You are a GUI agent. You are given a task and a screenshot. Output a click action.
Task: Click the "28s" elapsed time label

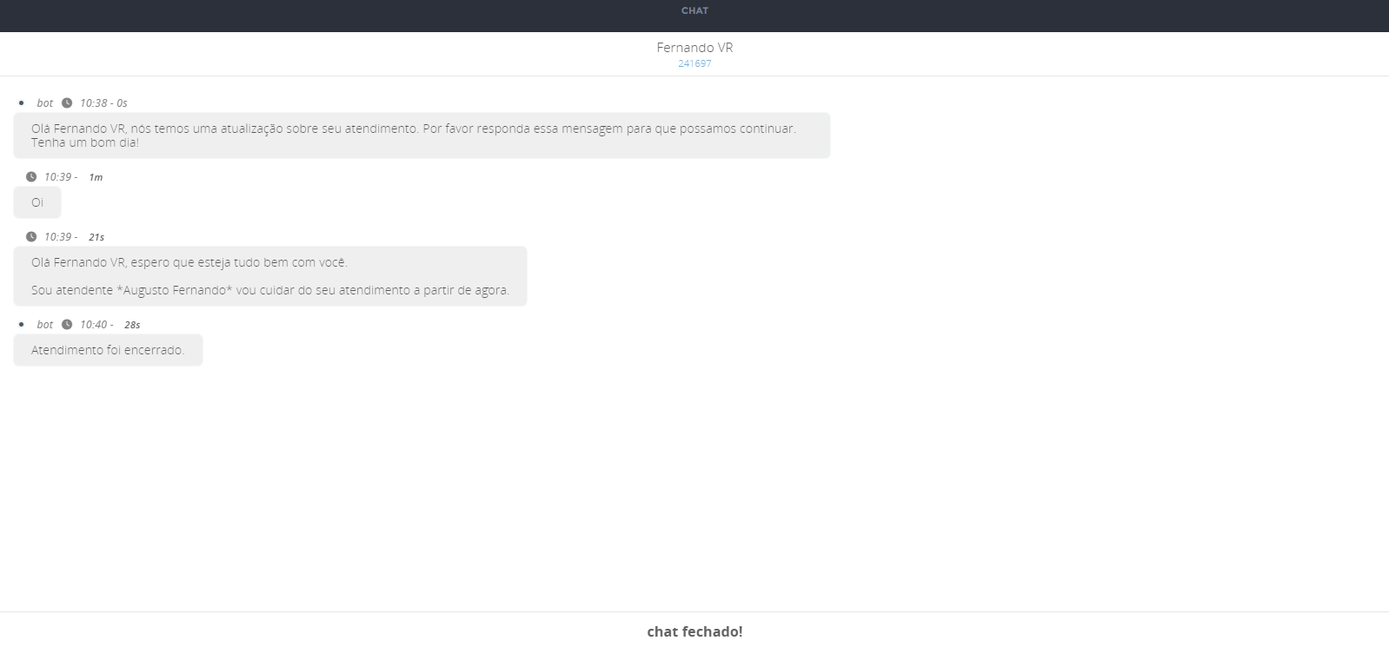[x=132, y=325]
